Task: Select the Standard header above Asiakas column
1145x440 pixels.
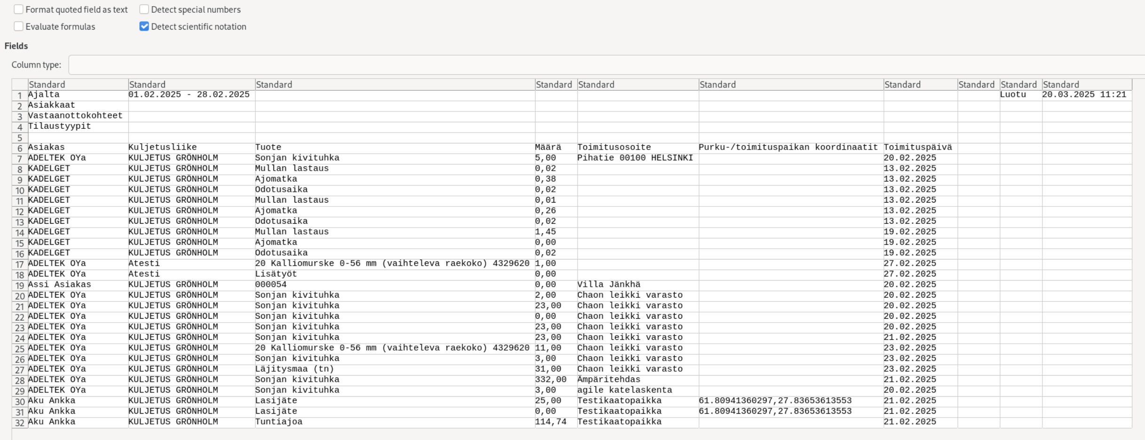Action: [x=78, y=85]
